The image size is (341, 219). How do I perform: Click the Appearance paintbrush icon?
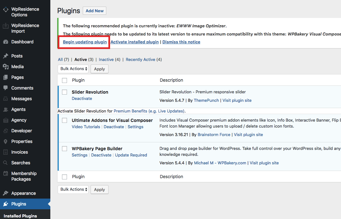click(6, 193)
